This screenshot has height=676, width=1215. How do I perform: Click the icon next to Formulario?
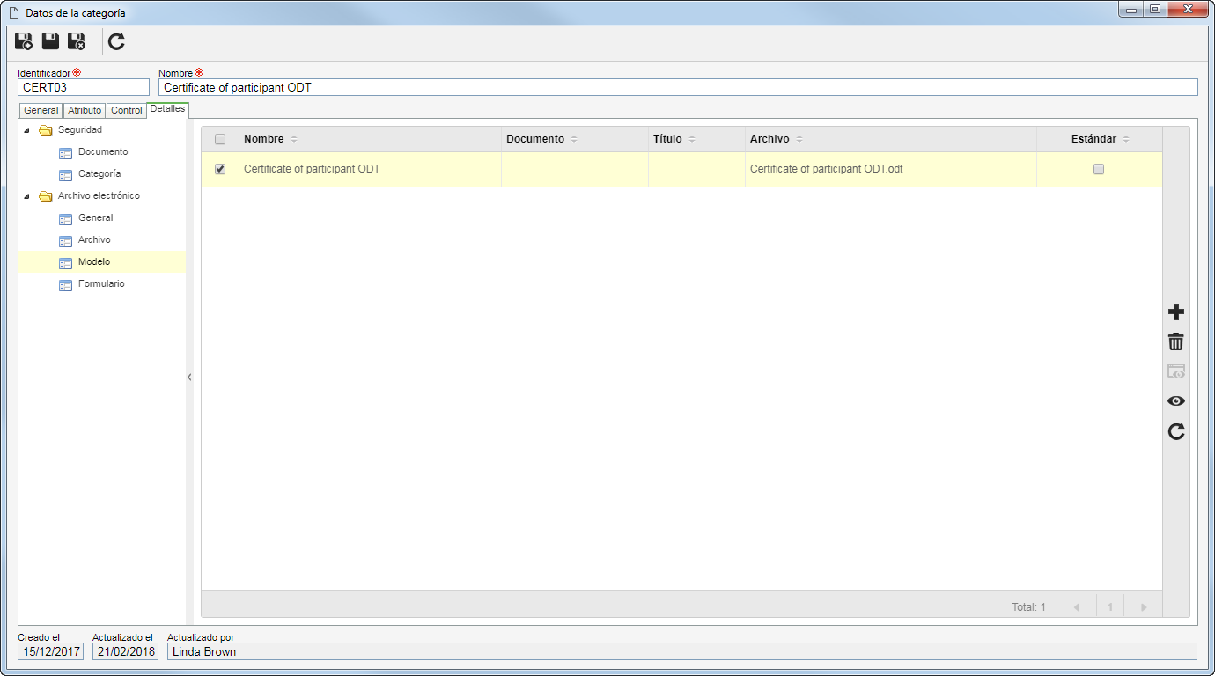pos(65,285)
